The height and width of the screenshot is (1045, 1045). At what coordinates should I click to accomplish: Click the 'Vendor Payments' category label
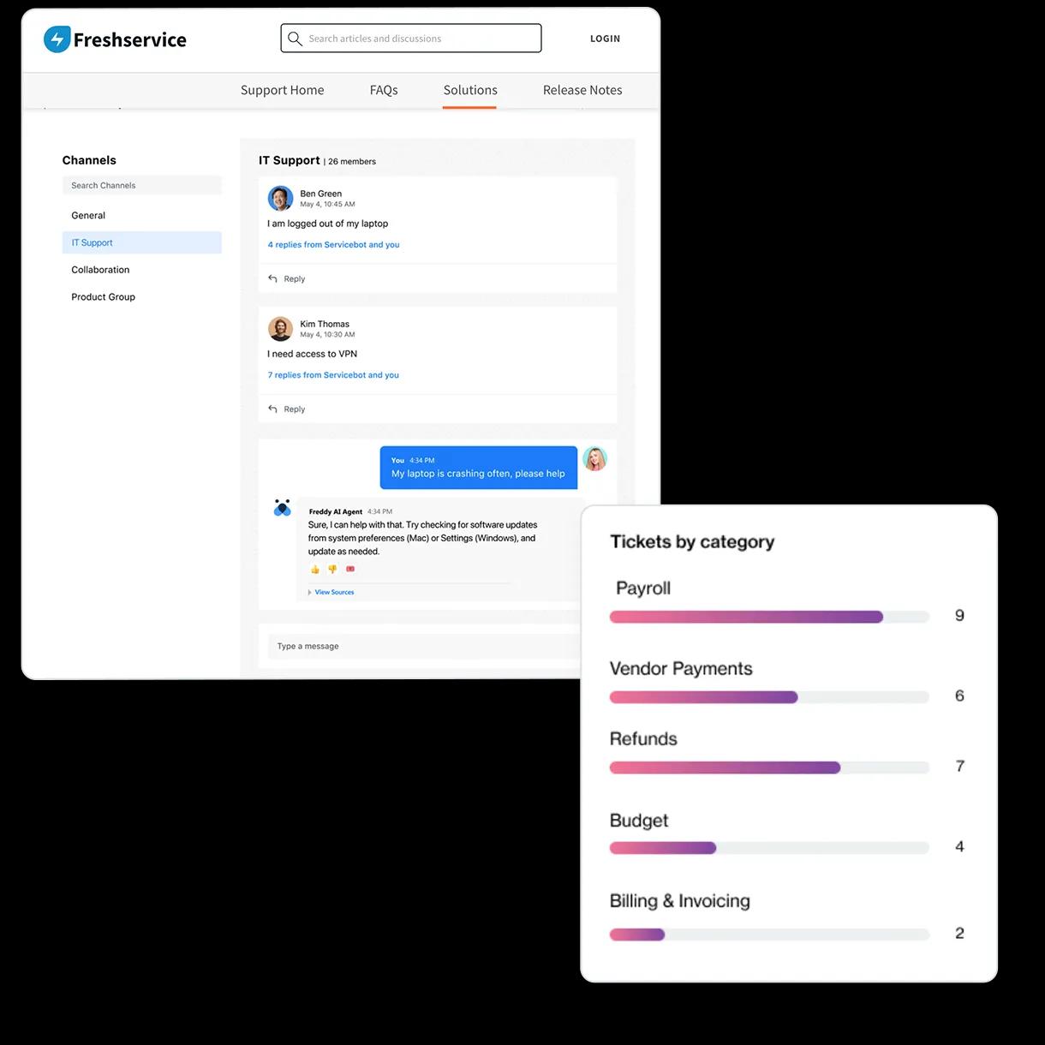pos(681,669)
